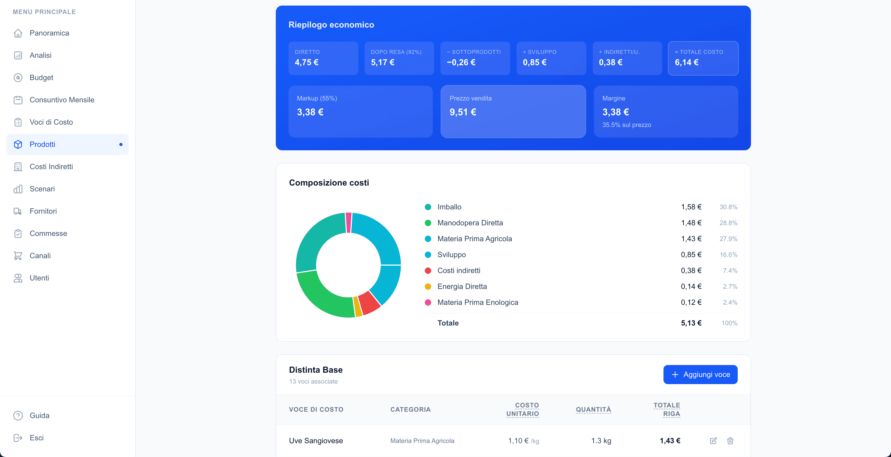Click the Categoria column header
This screenshot has width=891, height=457.
pyautogui.click(x=410, y=410)
